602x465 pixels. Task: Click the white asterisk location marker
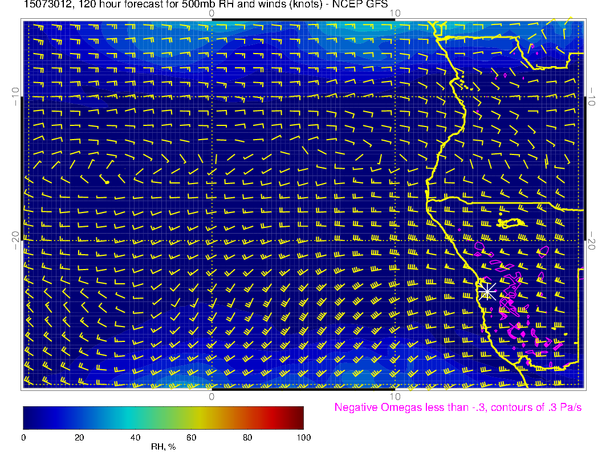[487, 291]
